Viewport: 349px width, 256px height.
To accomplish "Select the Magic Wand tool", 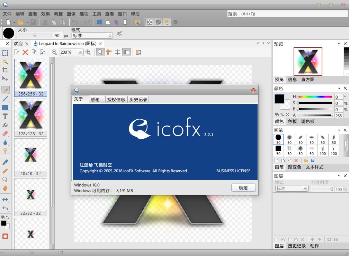I will [x=5, y=61].
